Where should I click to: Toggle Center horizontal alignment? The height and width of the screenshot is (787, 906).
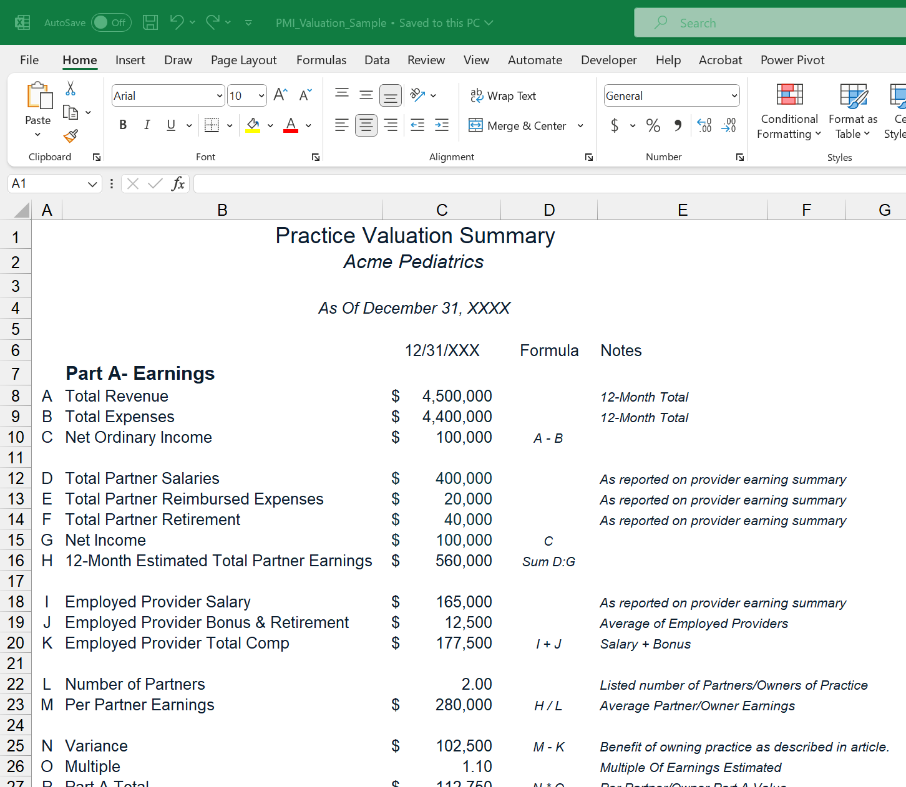click(366, 125)
